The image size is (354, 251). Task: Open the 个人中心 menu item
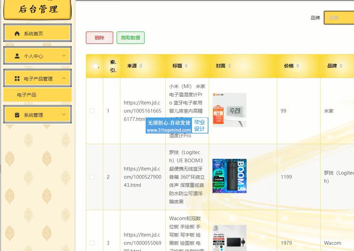38,56
